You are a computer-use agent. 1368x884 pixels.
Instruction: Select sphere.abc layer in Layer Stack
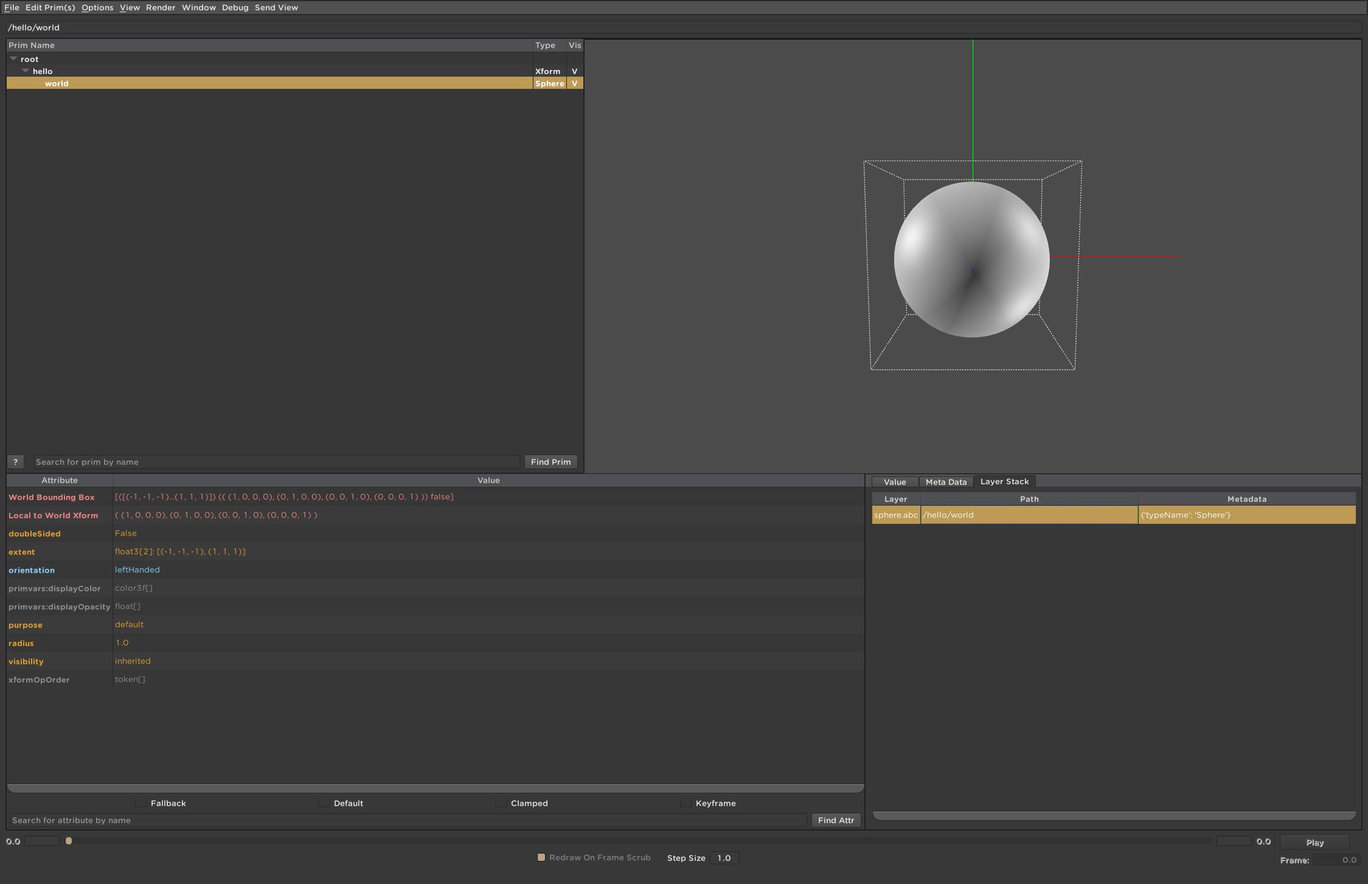pyautogui.click(x=895, y=515)
